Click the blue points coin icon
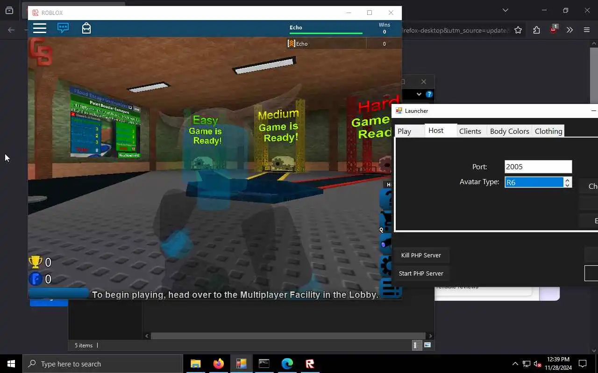The image size is (598, 373). click(36, 279)
